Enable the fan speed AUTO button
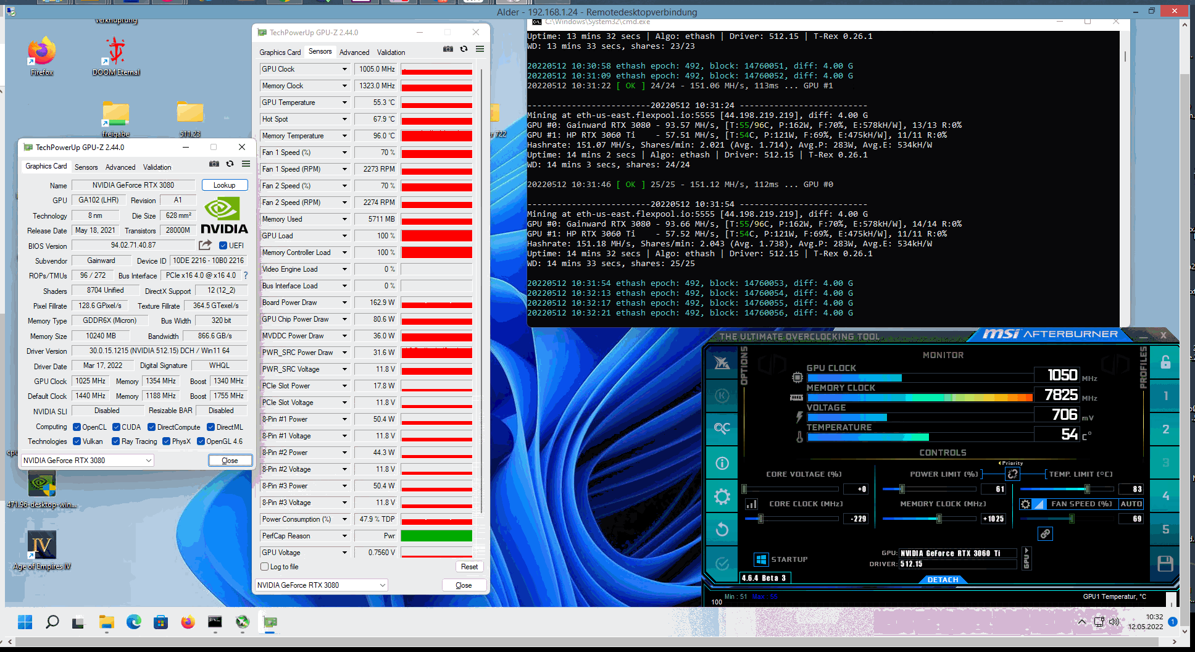Viewport: 1195px width, 652px height. (1131, 504)
